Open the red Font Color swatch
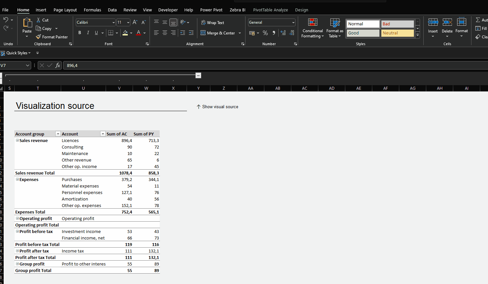This screenshot has width=488, height=284. (x=138, y=33)
